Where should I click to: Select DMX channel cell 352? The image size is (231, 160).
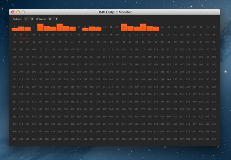coord(214,102)
